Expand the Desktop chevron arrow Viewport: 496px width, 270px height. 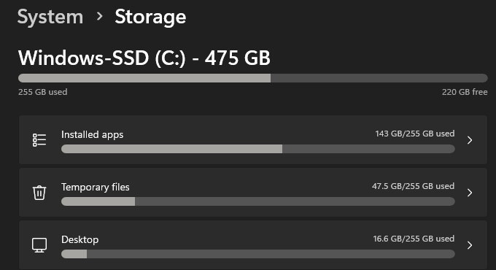[470, 245]
